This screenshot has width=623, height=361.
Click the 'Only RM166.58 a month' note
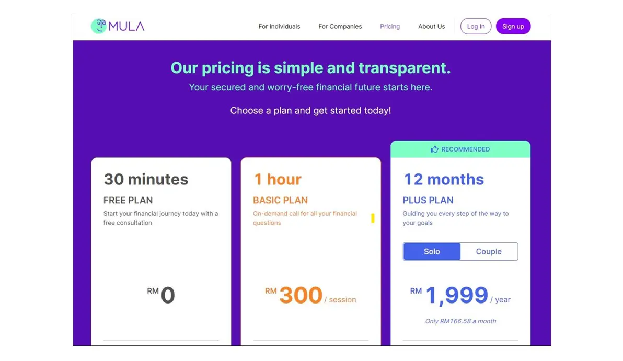tap(460, 321)
